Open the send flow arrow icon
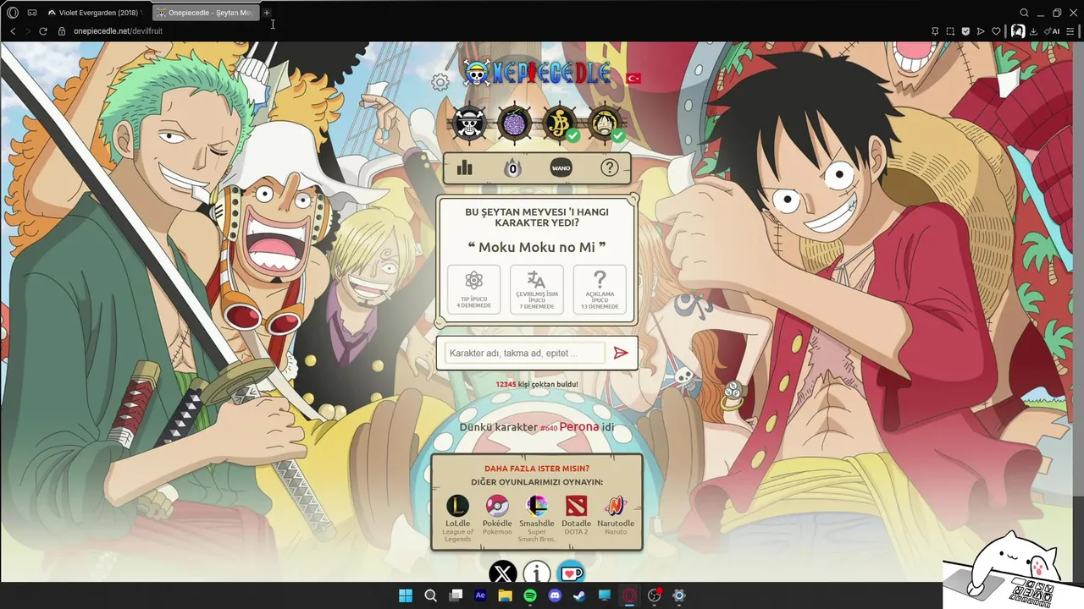 [981, 31]
